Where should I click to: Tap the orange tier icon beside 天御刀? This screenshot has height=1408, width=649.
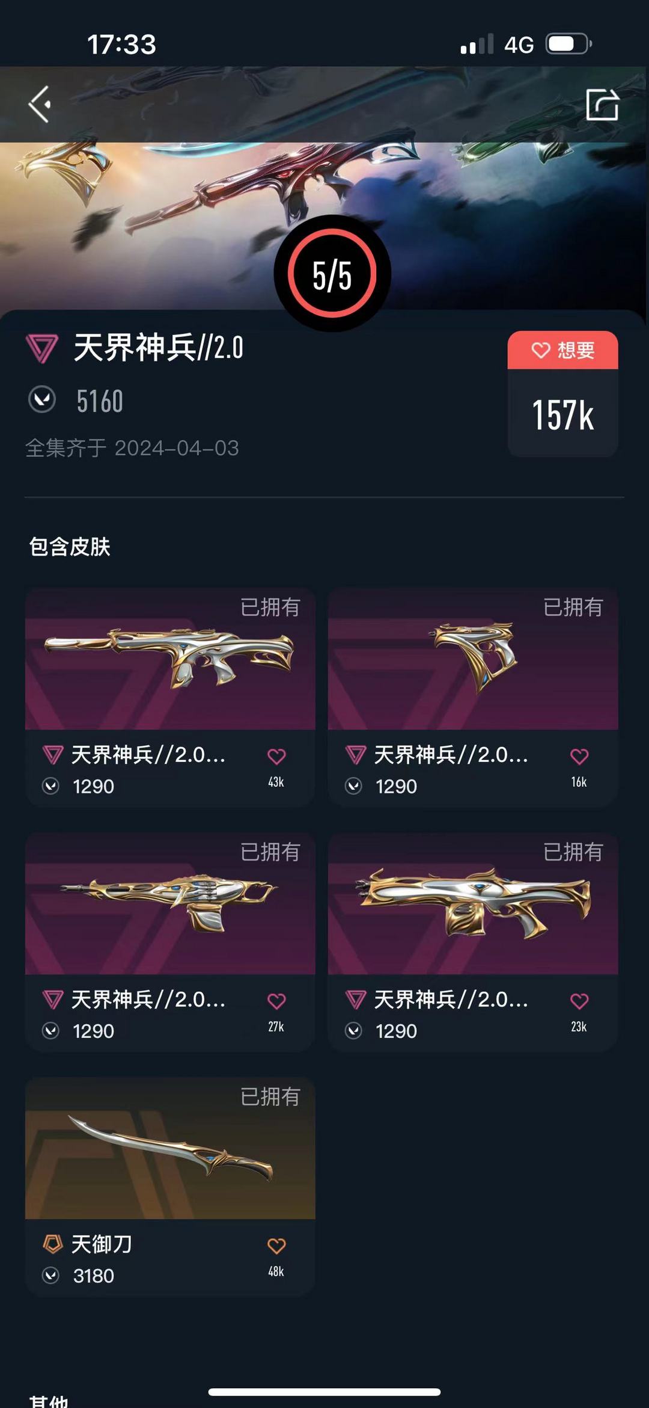(53, 1244)
